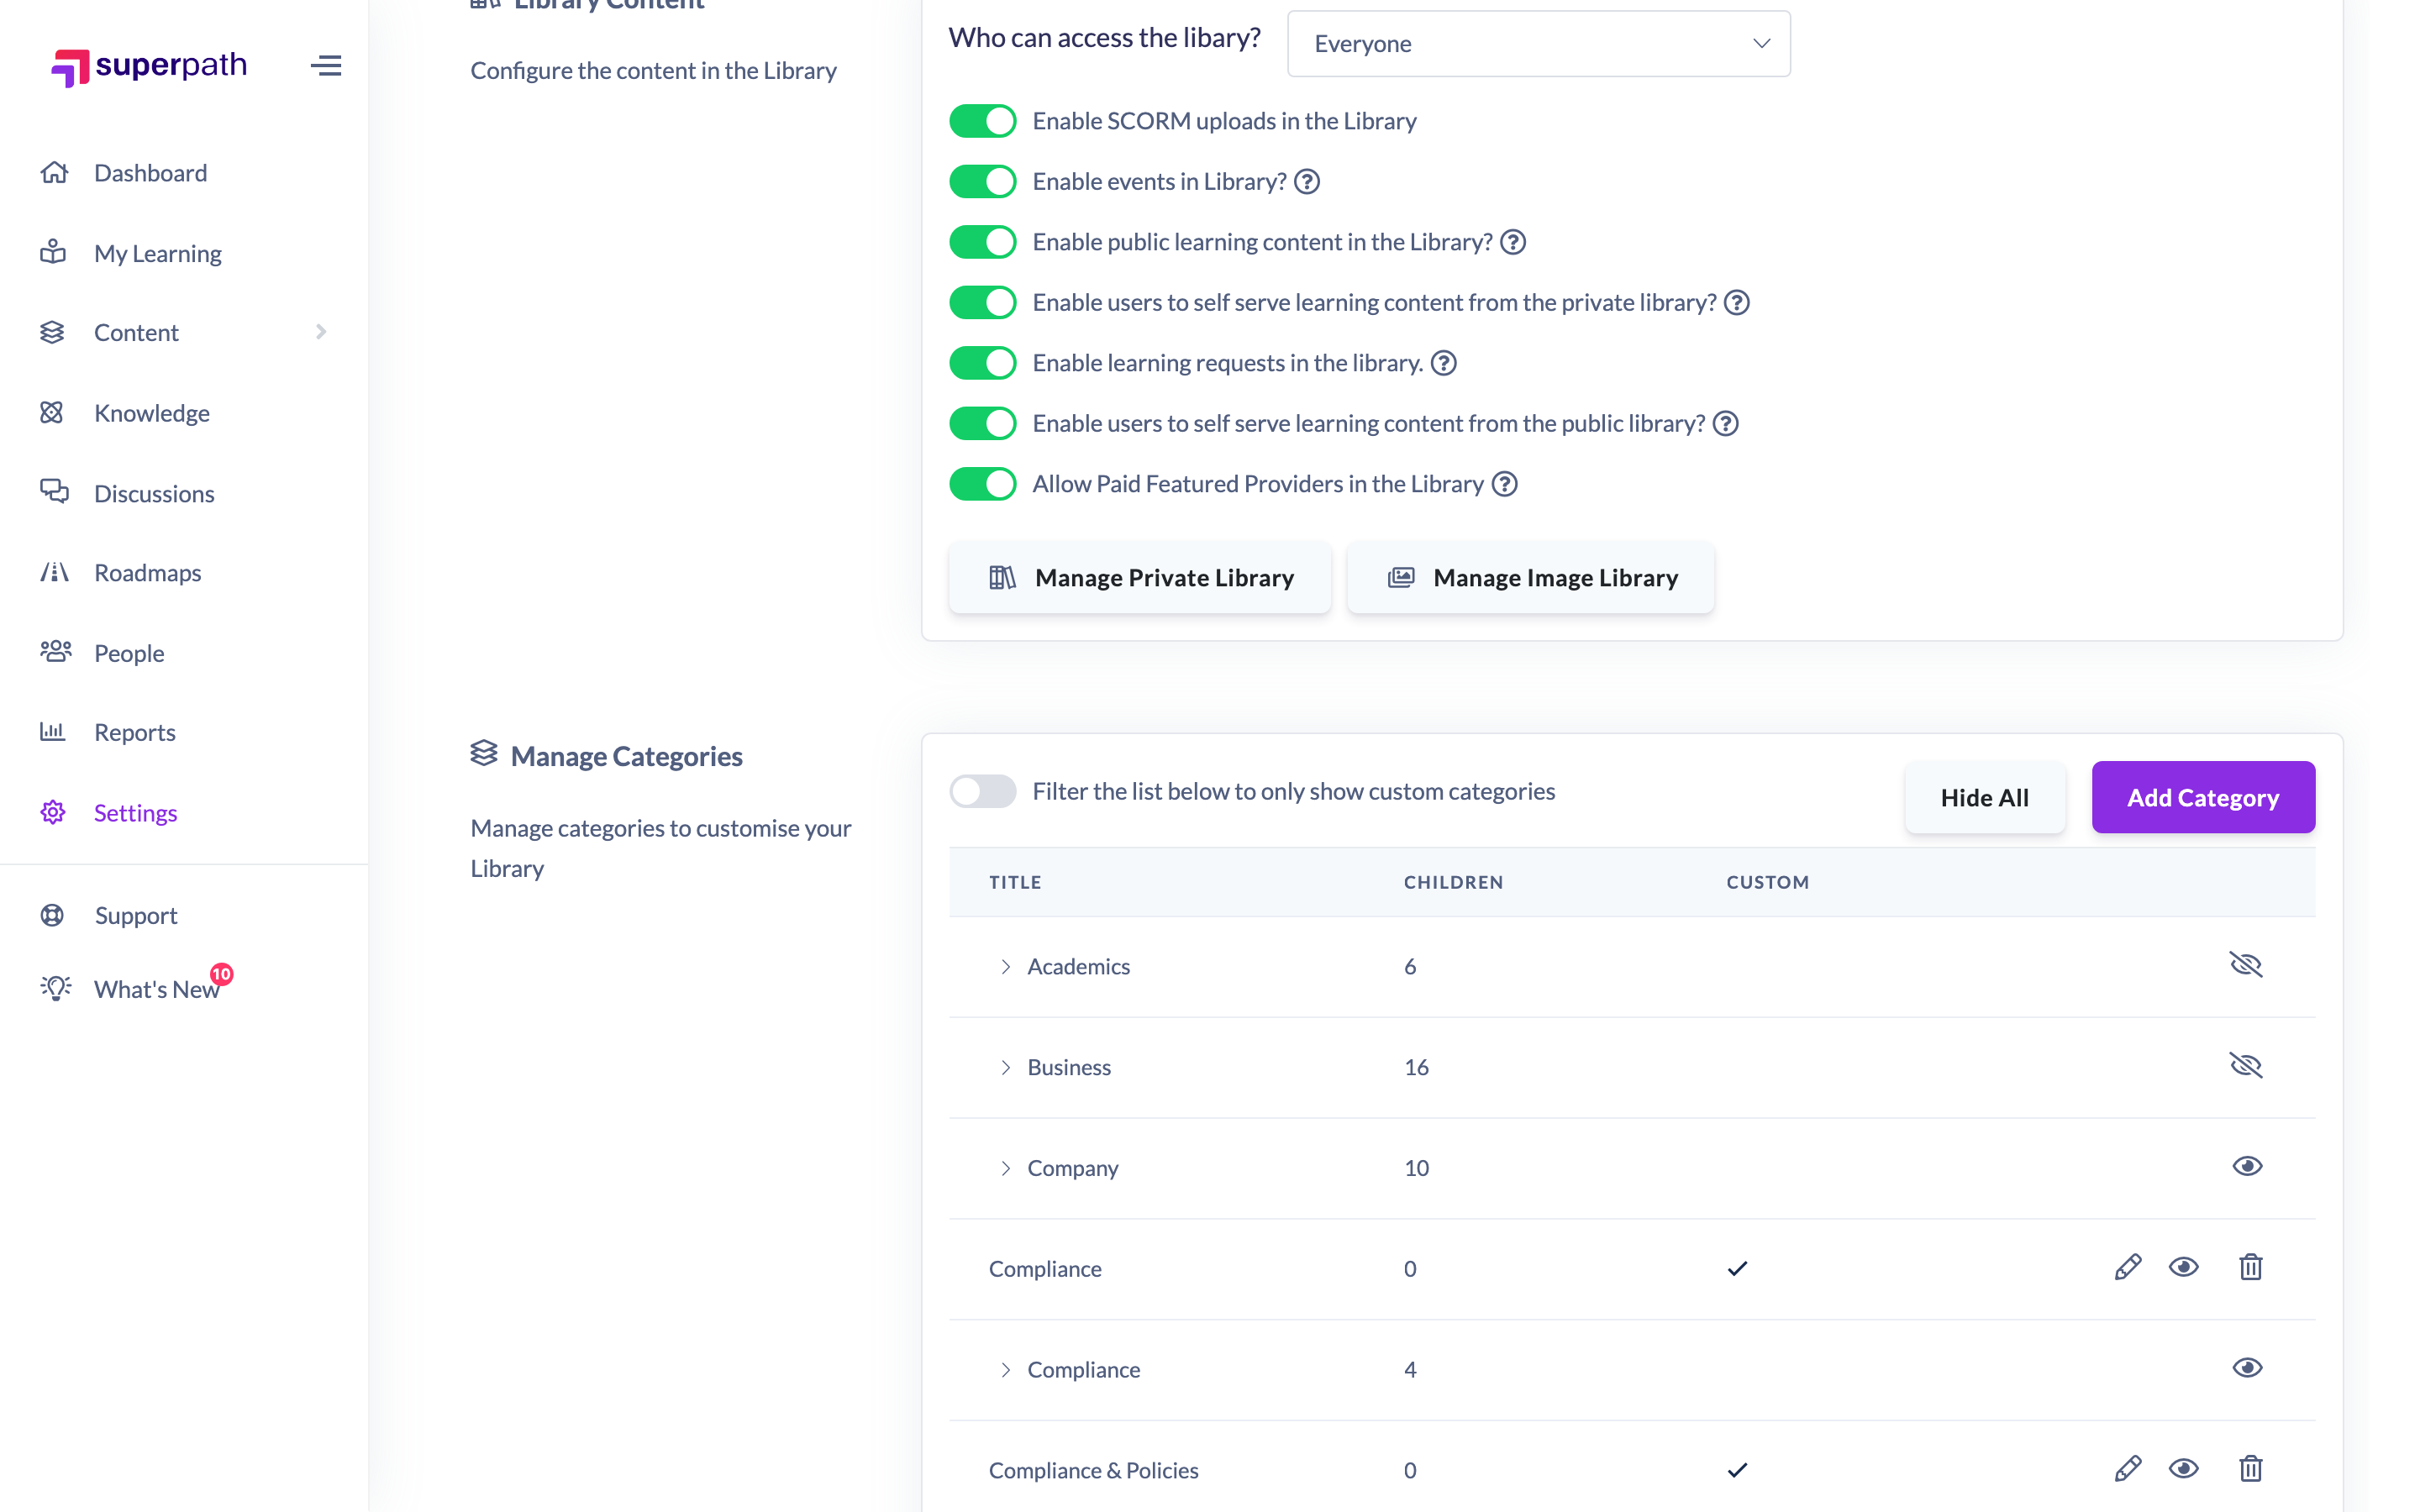This screenshot has width=2420, height=1512.
Task: Click the Add Category button
Action: point(2202,797)
